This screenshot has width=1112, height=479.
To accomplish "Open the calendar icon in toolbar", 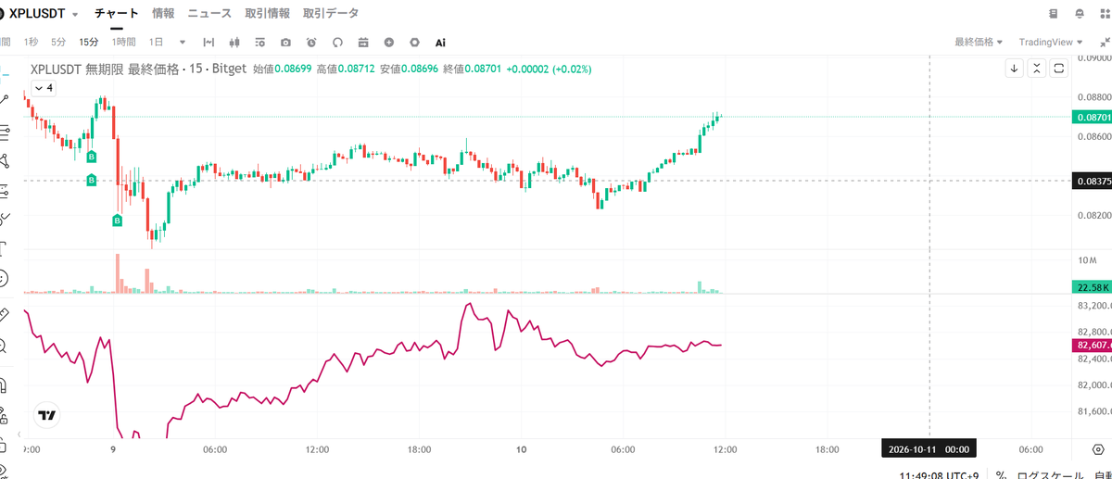I will (363, 43).
